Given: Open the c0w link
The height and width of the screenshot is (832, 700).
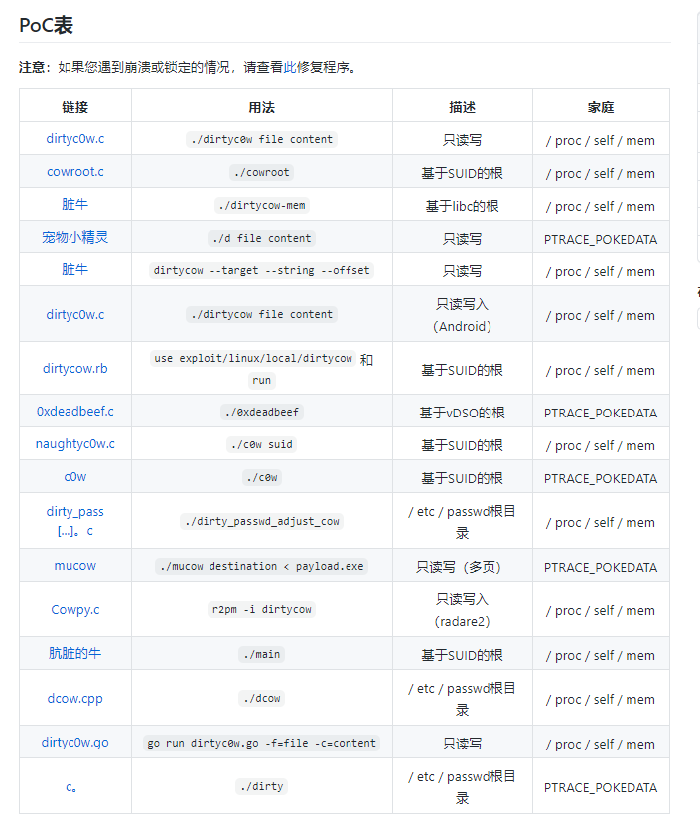Looking at the screenshot, I should click(75, 477).
